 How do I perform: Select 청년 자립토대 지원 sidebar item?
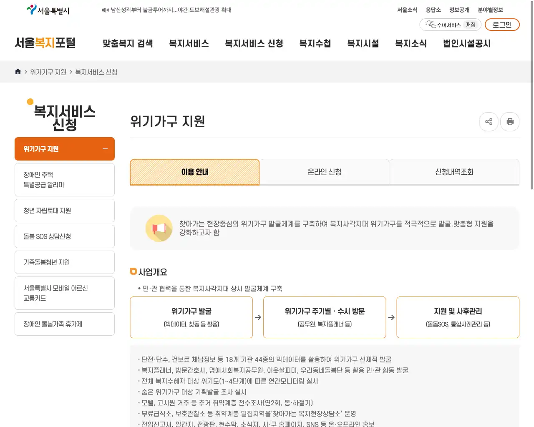tap(65, 211)
